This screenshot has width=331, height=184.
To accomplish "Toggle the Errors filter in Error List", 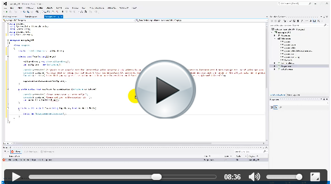I will [16, 152].
